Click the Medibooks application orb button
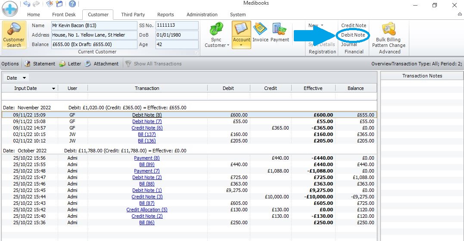 coord(9,8)
